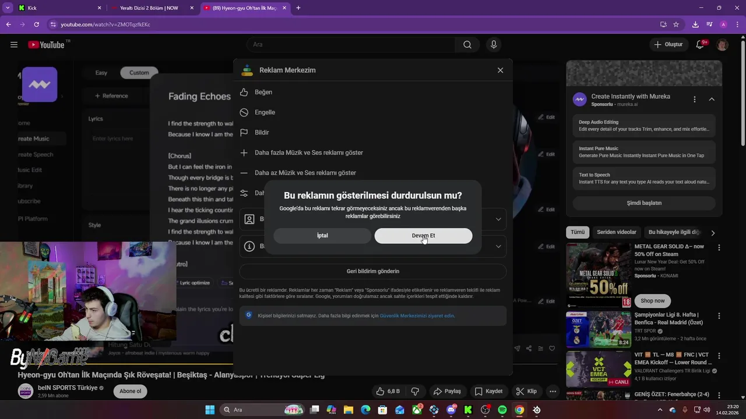Select Tümü filter chip
746x419 pixels.
click(x=578, y=232)
